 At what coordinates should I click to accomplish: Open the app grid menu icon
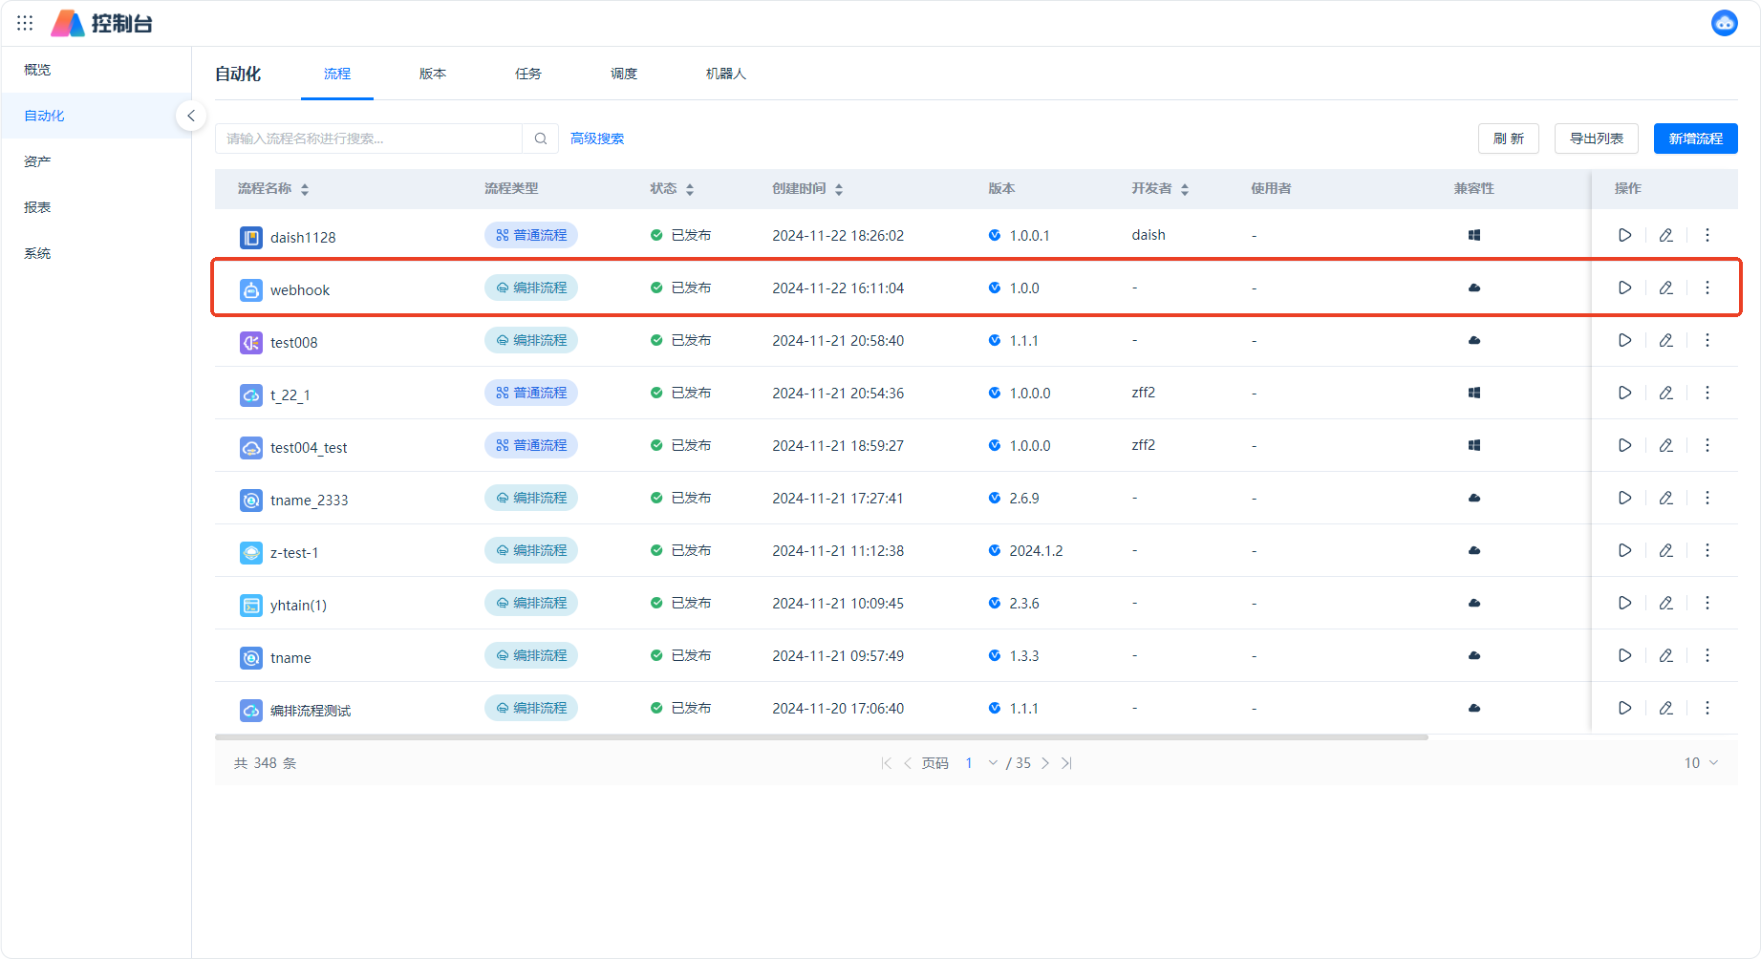pyautogui.click(x=25, y=23)
